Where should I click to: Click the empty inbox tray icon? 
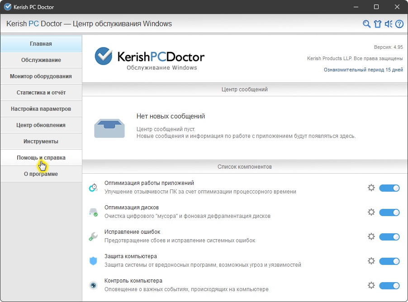[109, 128]
